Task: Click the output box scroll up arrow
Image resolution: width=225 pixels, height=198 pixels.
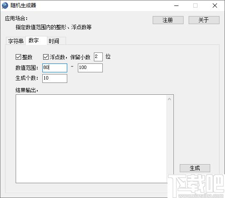Action: pyautogui.click(x=169, y=99)
